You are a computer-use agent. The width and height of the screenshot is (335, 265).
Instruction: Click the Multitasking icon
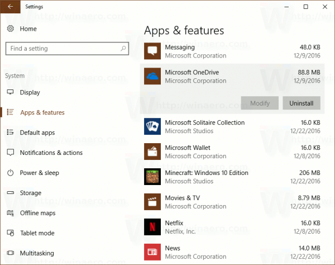[x=10, y=253]
